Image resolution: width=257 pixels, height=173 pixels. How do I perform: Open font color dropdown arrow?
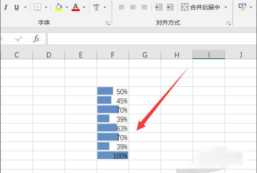[x=84, y=7]
